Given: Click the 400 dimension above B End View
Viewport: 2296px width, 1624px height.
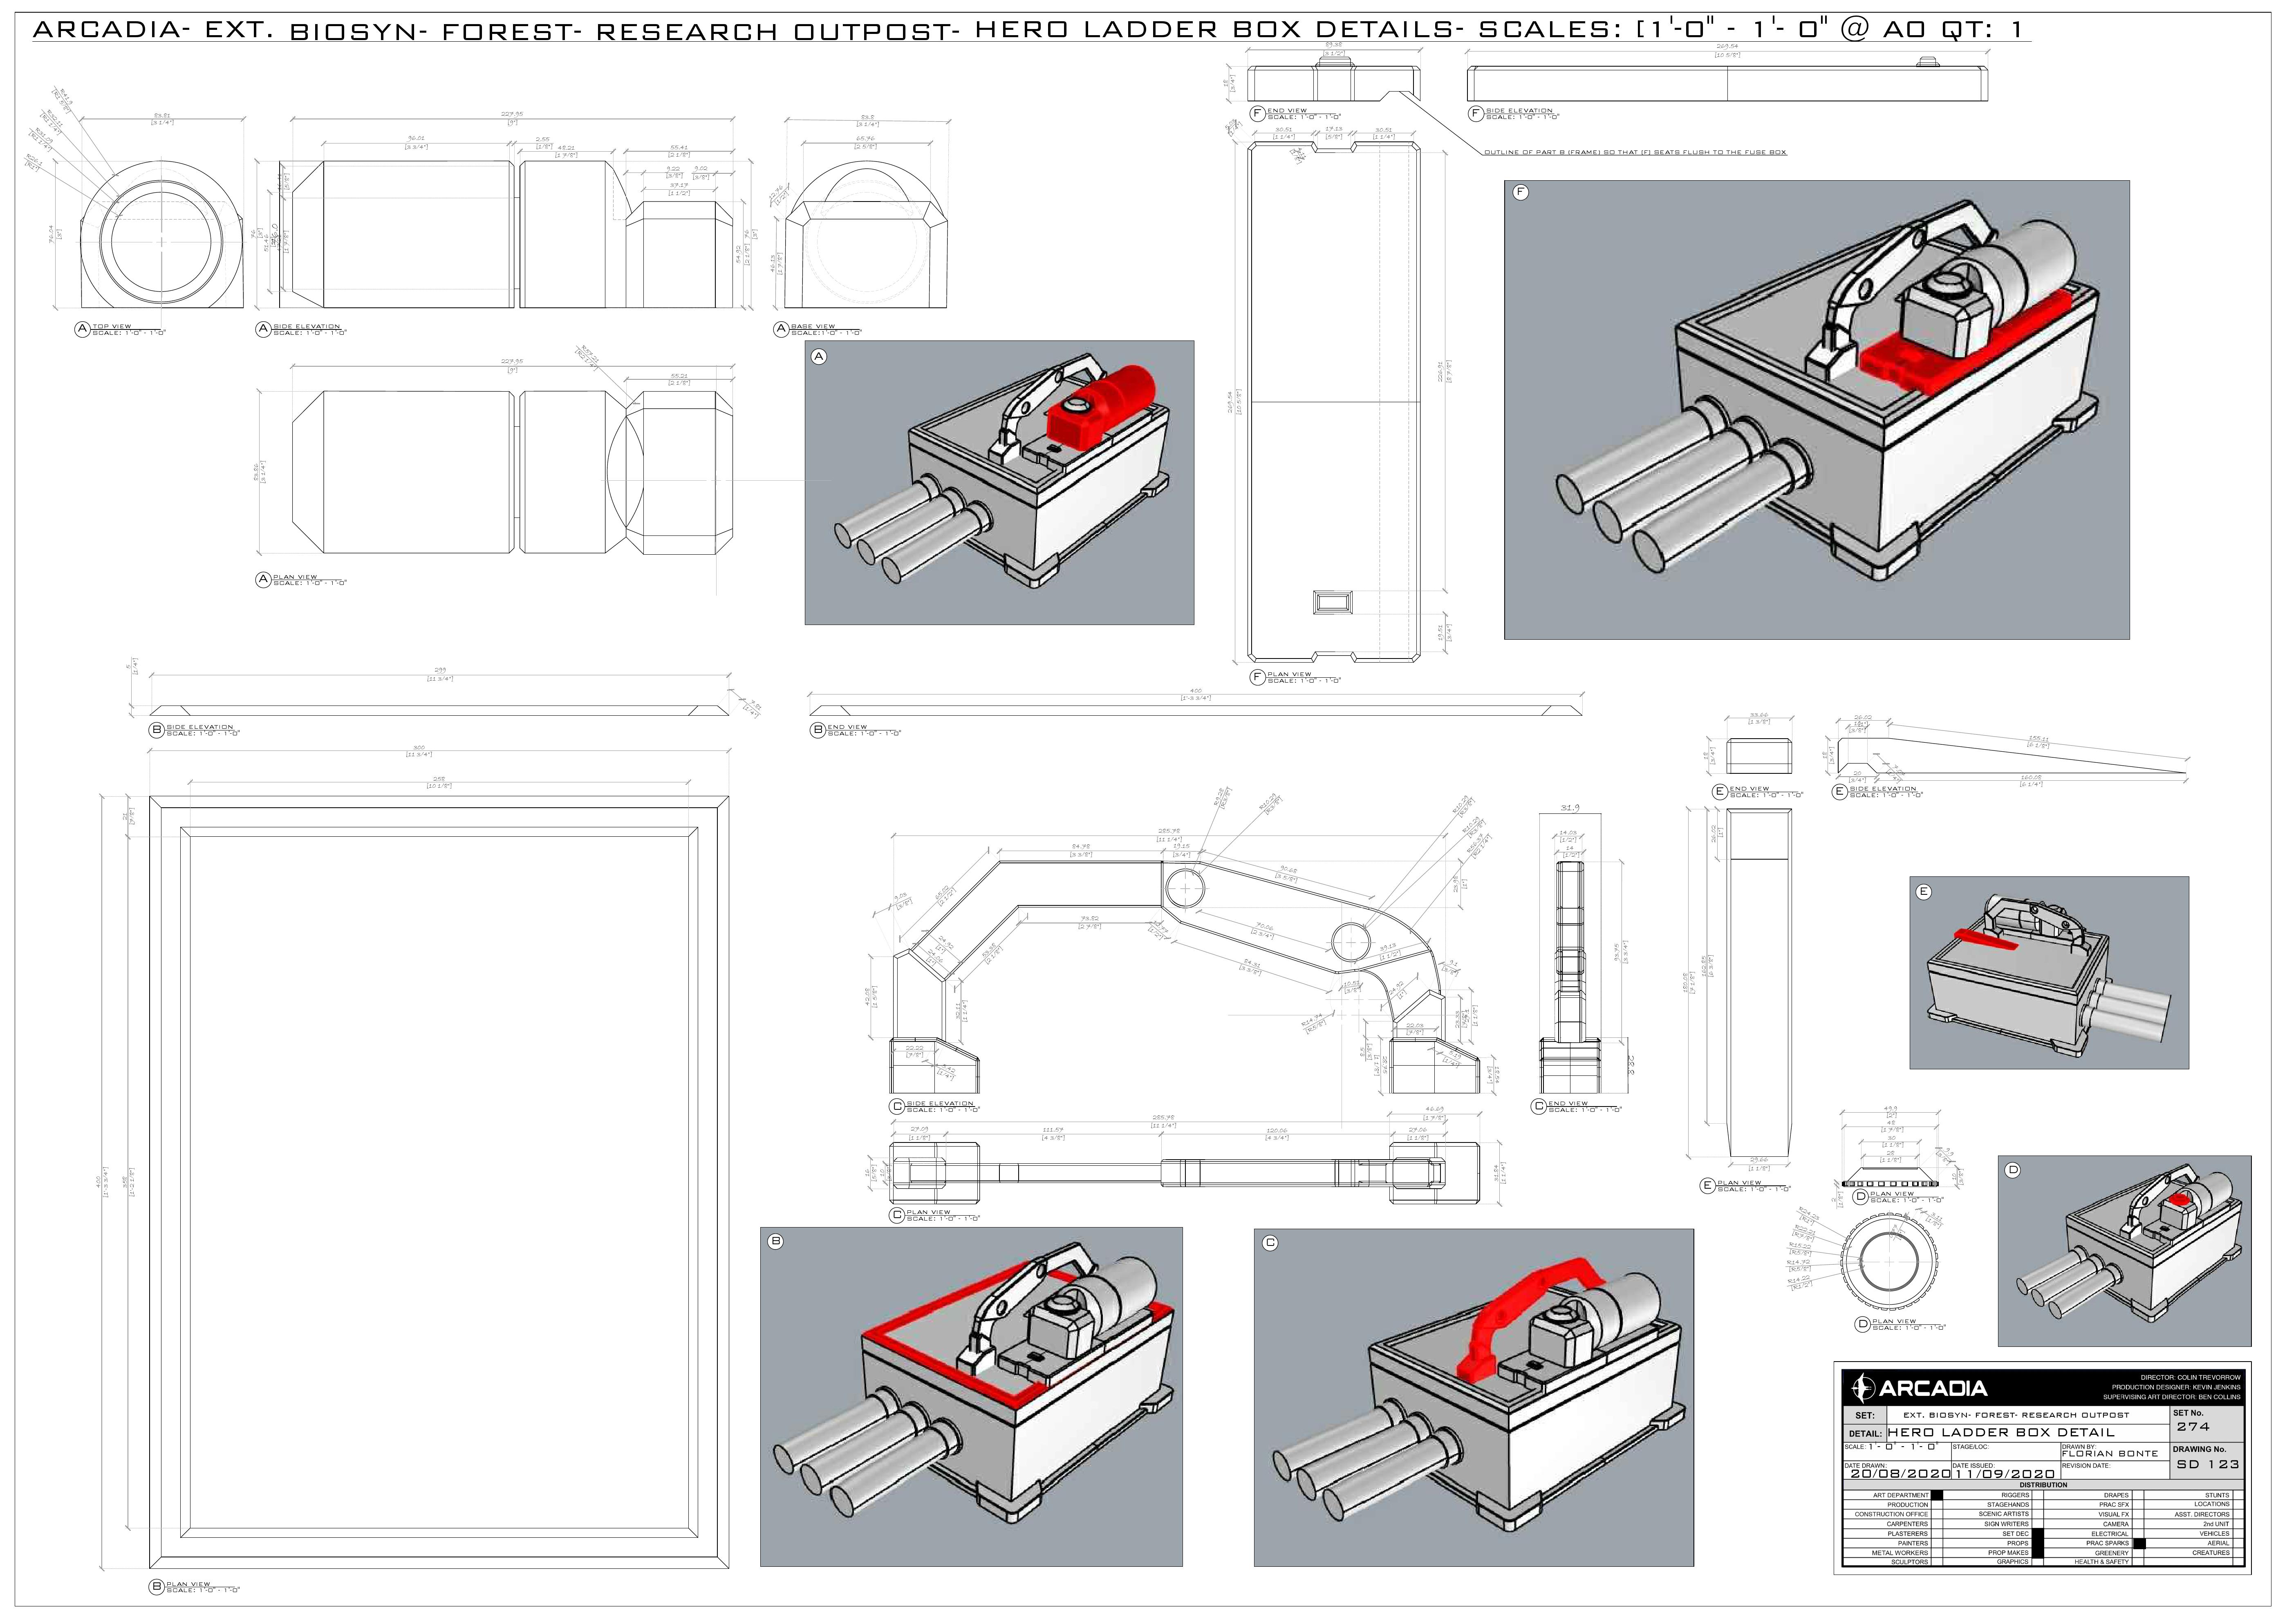Looking at the screenshot, I should (1195, 690).
